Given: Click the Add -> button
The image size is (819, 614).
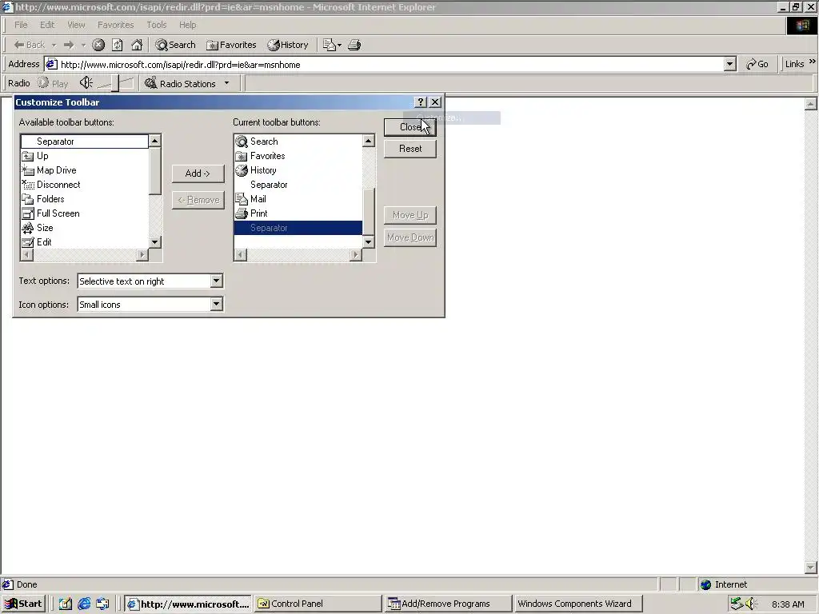Looking at the screenshot, I should tap(198, 173).
